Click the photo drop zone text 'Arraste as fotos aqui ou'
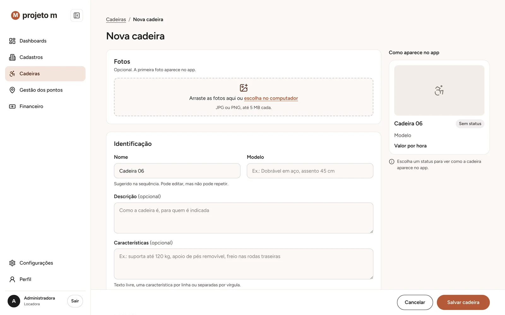Screen dimensions: 505x315 [x=216, y=98]
